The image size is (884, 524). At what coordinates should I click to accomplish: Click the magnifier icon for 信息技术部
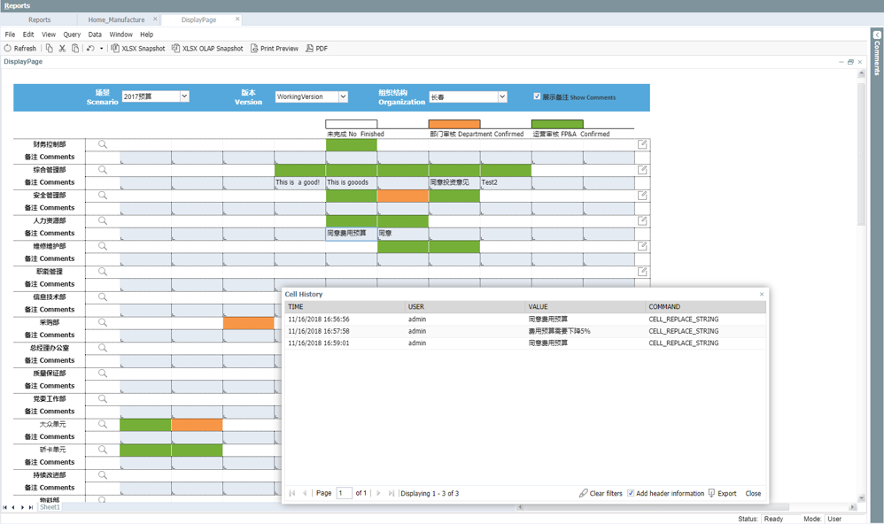tap(103, 297)
